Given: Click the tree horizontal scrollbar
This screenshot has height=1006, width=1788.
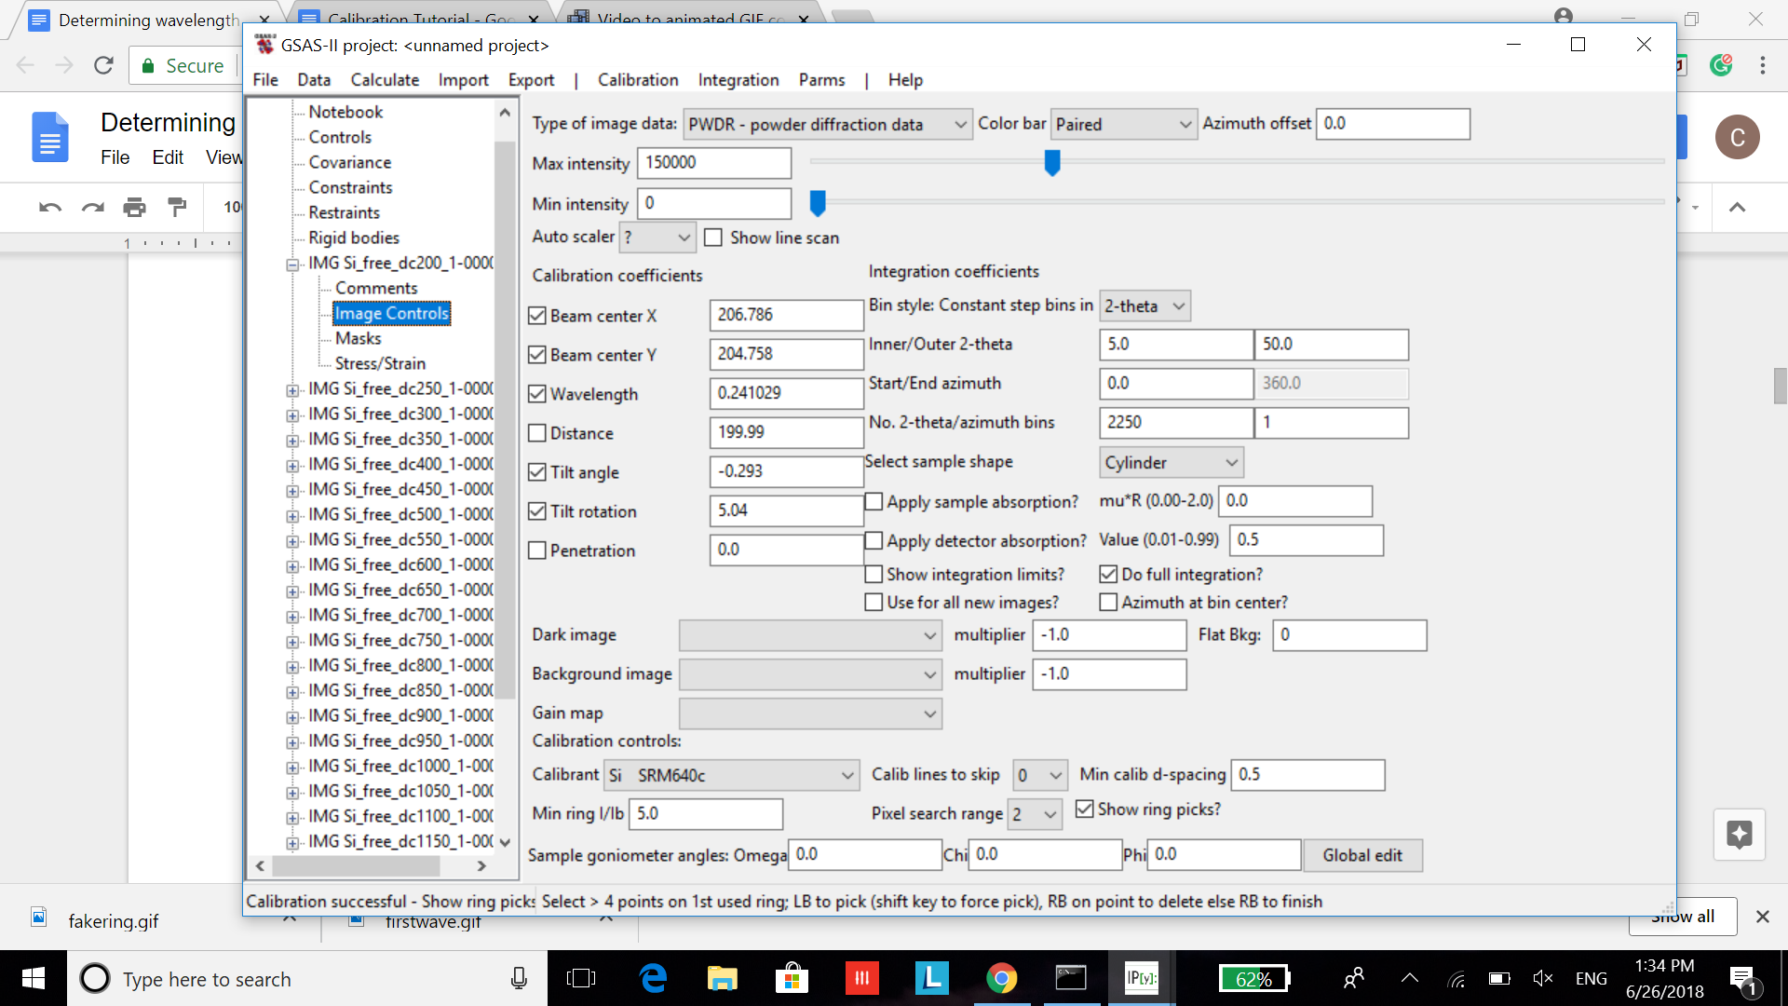Looking at the screenshot, I should (356, 866).
